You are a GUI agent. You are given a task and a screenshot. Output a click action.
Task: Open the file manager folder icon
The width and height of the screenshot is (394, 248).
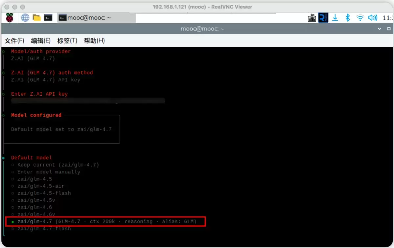click(37, 18)
